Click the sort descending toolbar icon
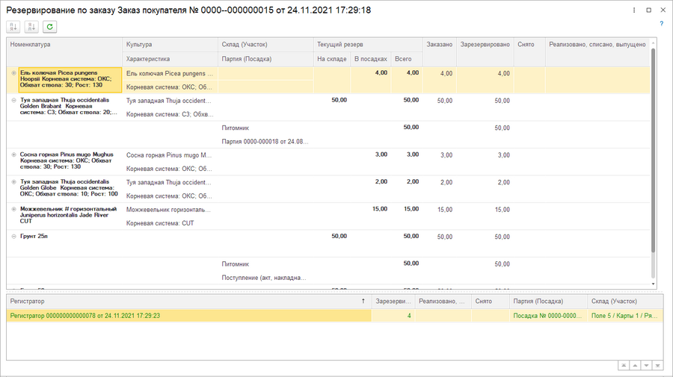The width and height of the screenshot is (673, 377). click(32, 27)
